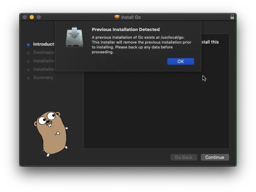The width and height of the screenshot is (256, 192).
Task: Click the greyed-out Go Back button
Action: 184,157
